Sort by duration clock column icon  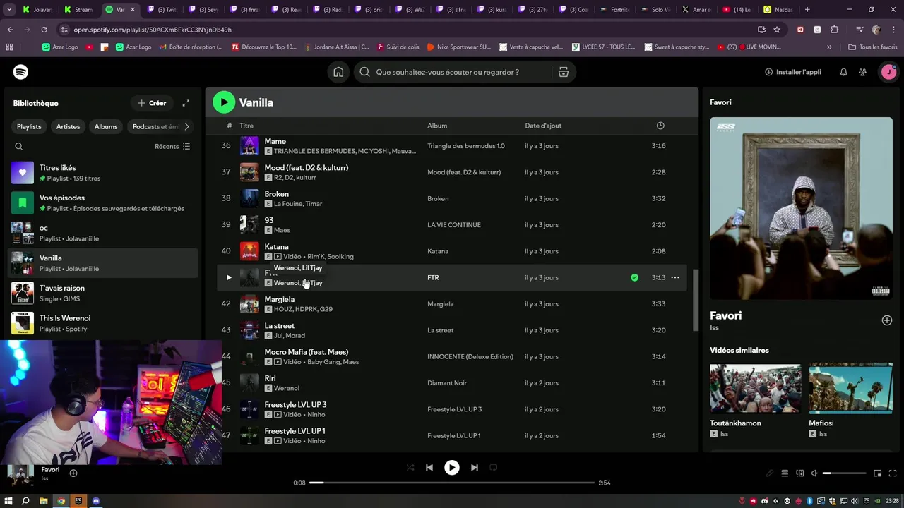pyautogui.click(x=660, y=126)
